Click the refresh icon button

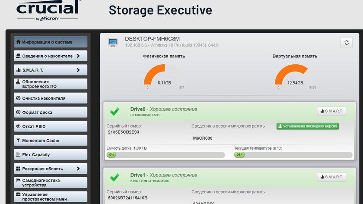(x=346, y=42)
